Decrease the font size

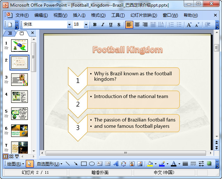(197, 25)
